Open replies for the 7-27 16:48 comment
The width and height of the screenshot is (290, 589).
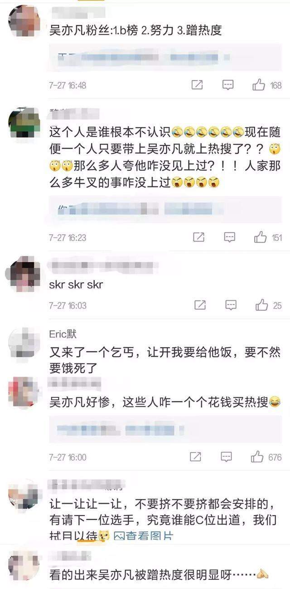[228, 85]
